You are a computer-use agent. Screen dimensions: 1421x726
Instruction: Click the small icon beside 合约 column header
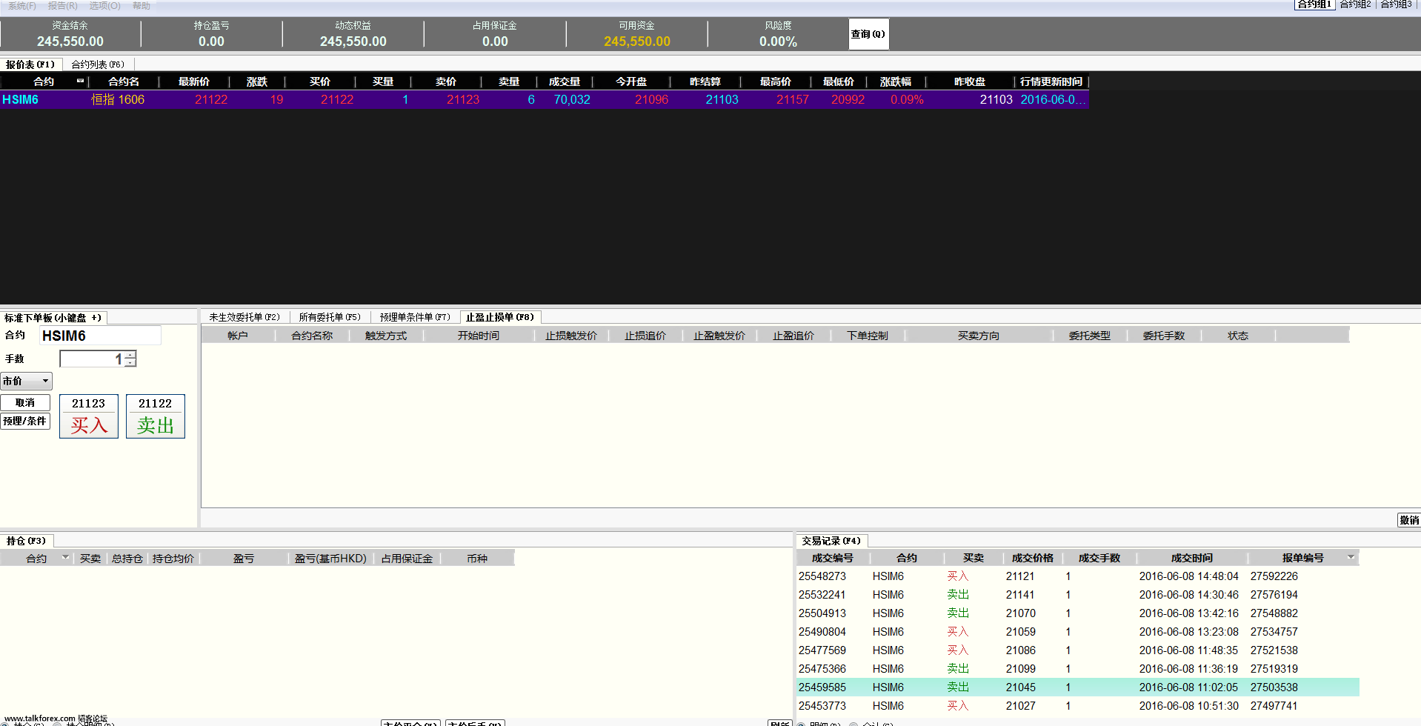click(80, 81)
